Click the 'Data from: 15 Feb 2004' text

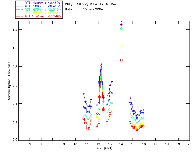click(84, 9)
